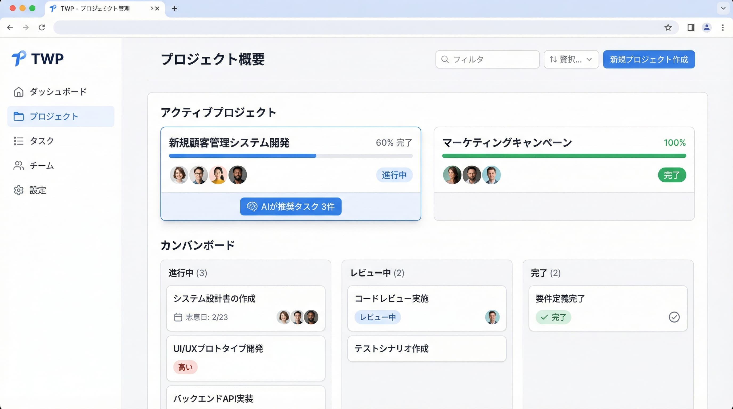Expand the tab search chevron at top right
The image size is (733, 409).
pyautogui.click(x=723, y=9)
